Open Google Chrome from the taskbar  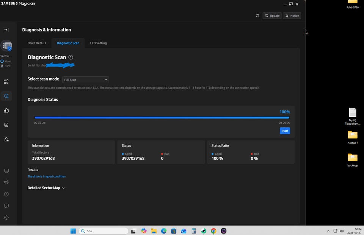point(213,231)
